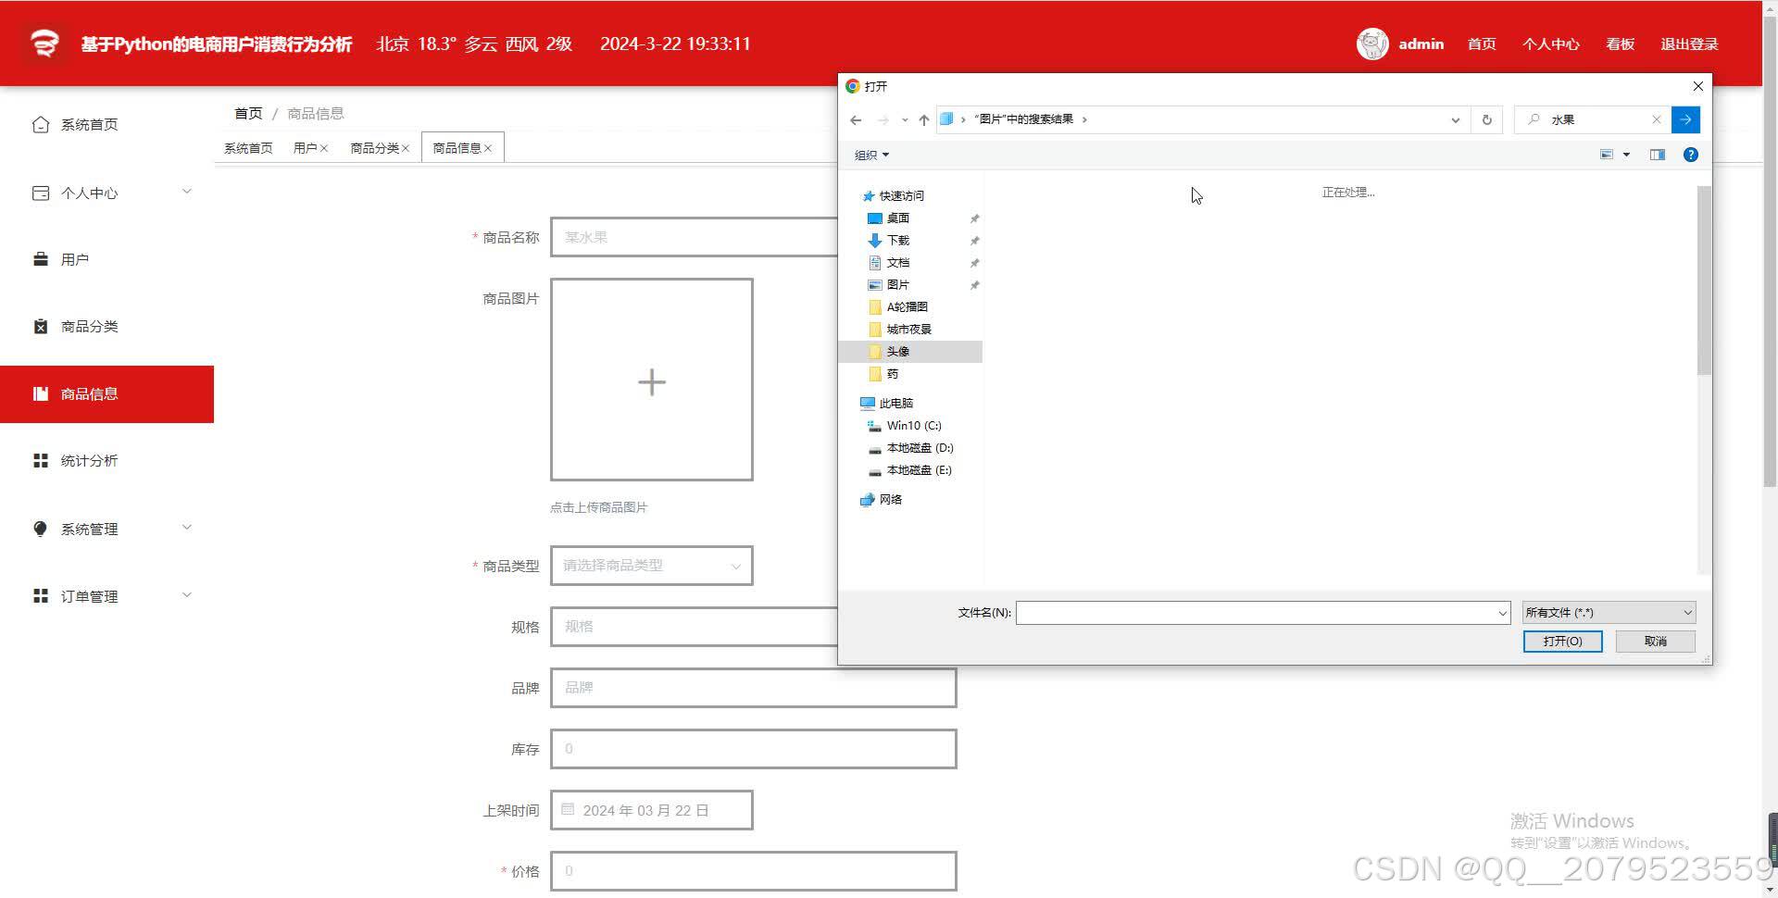The height and width of the screenshot is (898, 1778).
Task: Refresh the file dialog search results
Action: [x=1486, y=119]
